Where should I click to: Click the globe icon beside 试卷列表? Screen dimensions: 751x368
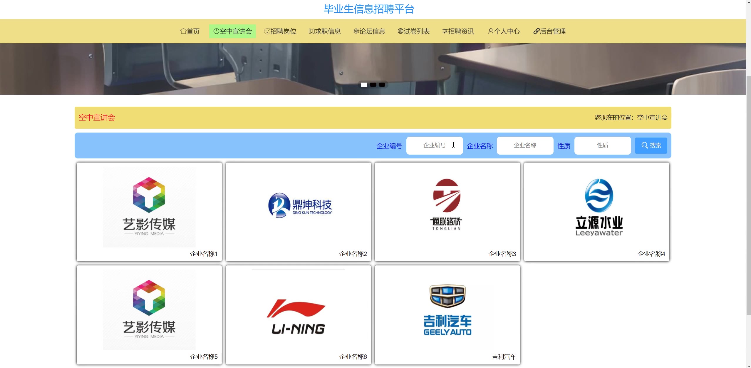(x=400, y=31)
